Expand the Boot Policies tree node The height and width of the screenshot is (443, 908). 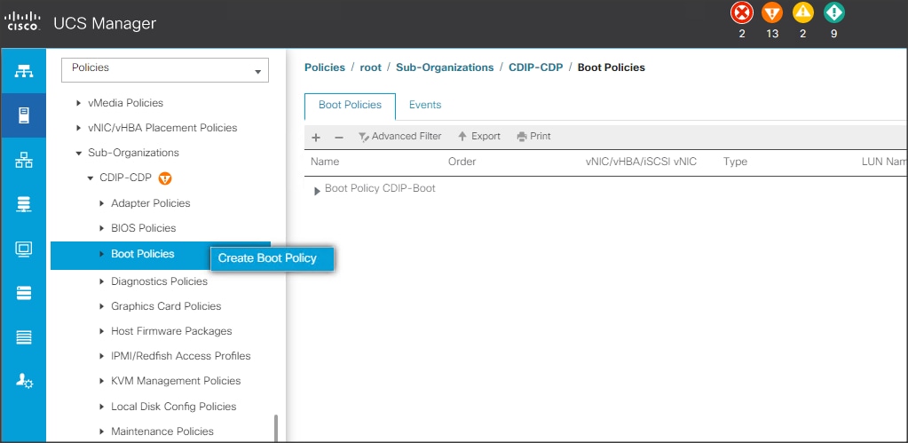click(x=102, y=254)
